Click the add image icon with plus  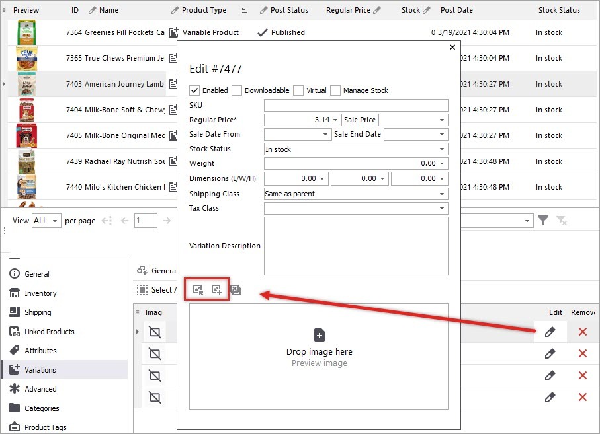point(216,289)
